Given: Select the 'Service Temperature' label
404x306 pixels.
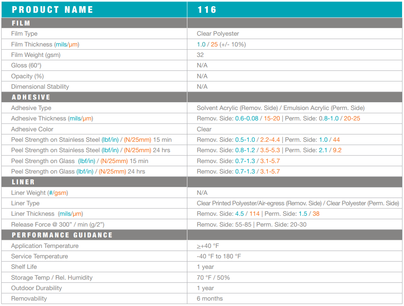Looking at the screenshot, I should pos(40,256).
